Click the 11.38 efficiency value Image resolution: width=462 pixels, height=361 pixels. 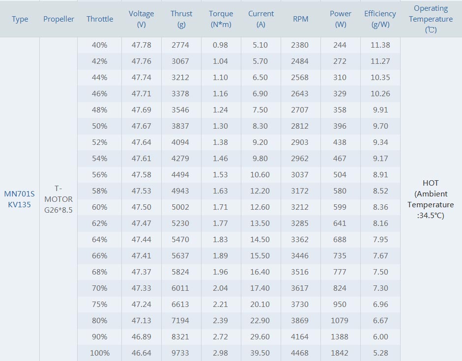click(x=380, y=45)
